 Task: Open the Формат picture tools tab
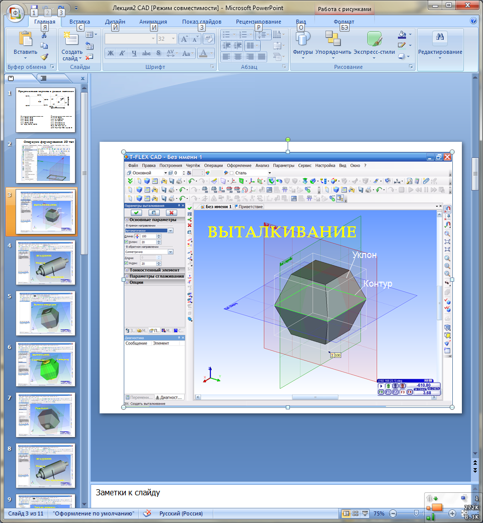344,21
